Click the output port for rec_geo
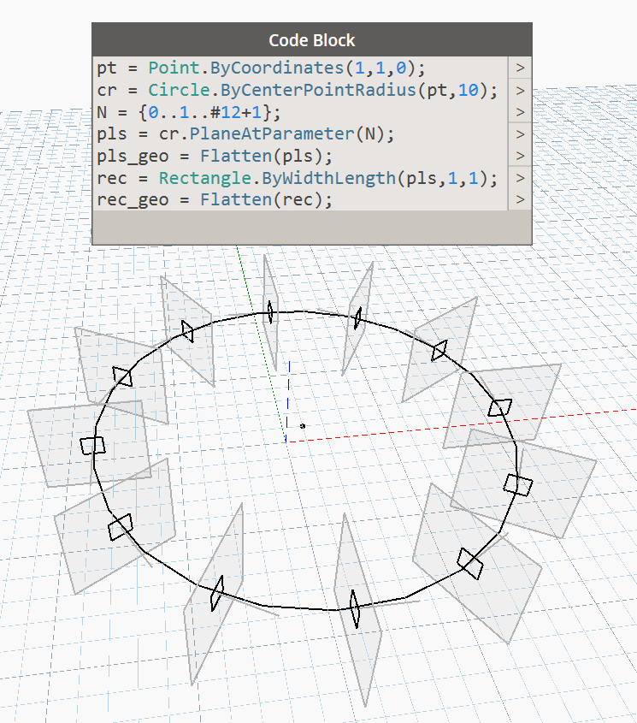The width and height of the screenshot is (637, 723). pyautogui.click(x=521, y=199)
